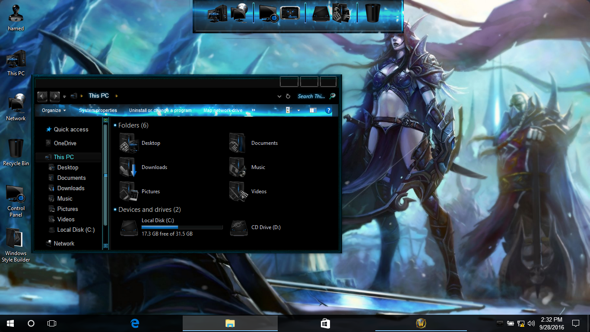
Task: Open the Organize dropdown menu
Action: click(x=54, y=110)
